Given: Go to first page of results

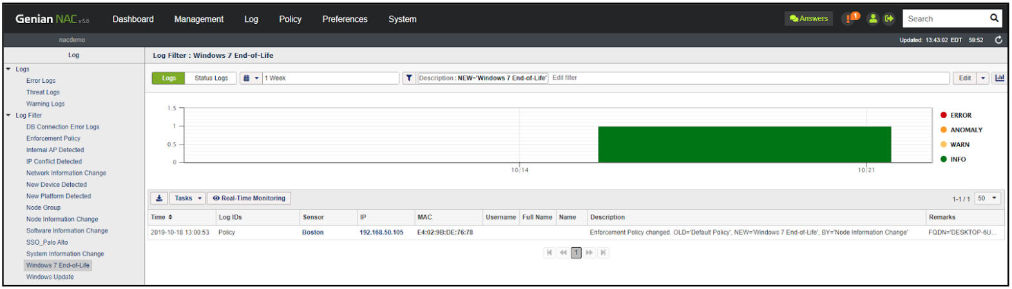Looking at the screenshot, I should 549,253.
